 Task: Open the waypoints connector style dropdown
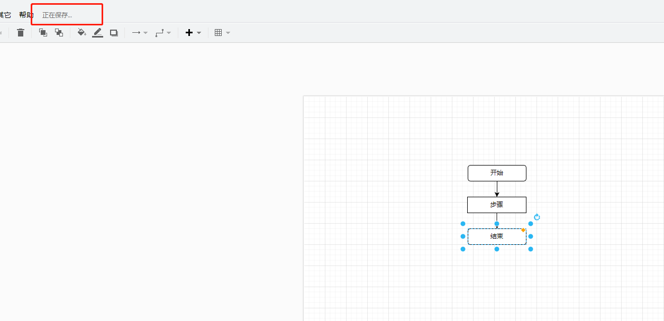click(x=163, y=33)
